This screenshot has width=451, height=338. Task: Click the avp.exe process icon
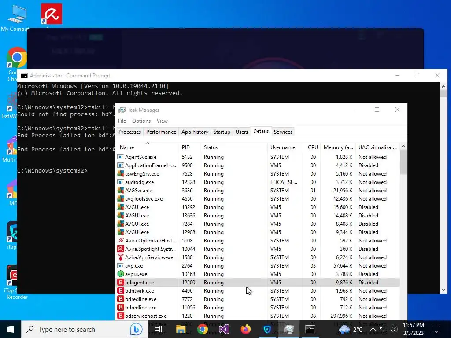pos(121,265)
